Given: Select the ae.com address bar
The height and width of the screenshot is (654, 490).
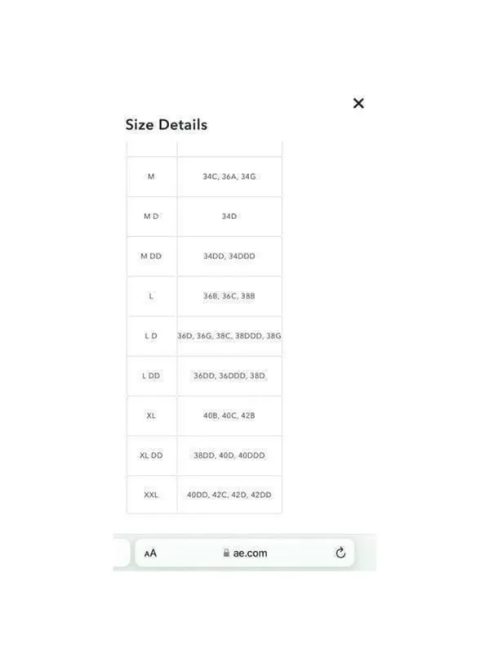Looking at the screenshot, I should pyautogui.click(x=244, y=553).
